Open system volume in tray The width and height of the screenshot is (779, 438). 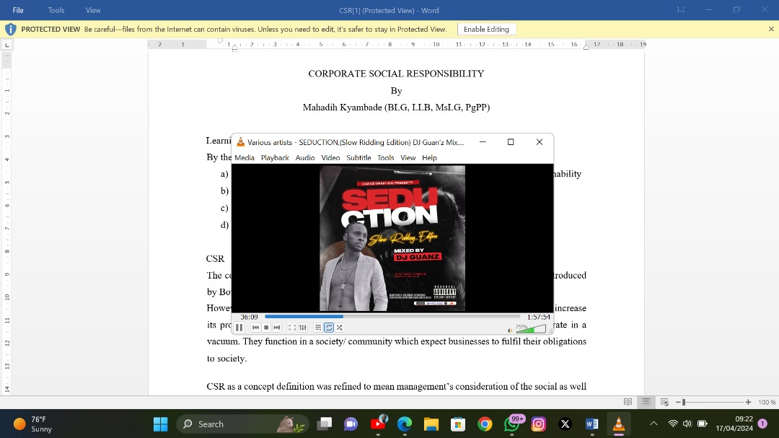pyautogui.click(x=687, y=424)
